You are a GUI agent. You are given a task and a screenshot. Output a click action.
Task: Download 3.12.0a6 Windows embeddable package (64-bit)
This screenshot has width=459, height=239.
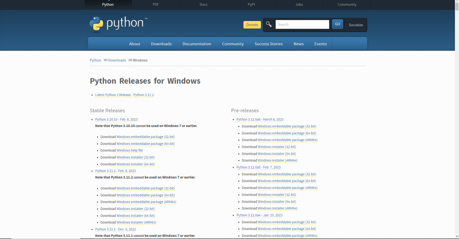point(287,133)
